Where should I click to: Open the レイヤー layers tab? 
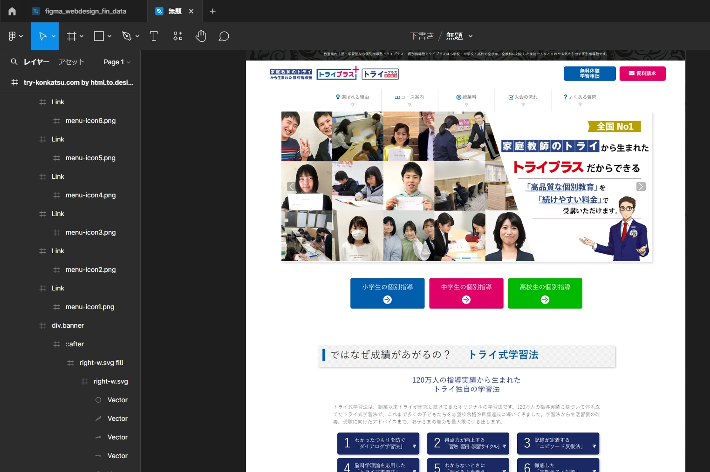[x=36, y=61]
